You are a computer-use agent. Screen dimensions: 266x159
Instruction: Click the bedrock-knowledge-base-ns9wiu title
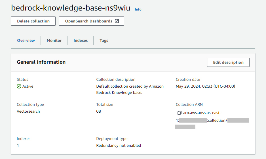pyautogui.click(x=71, y=8)
